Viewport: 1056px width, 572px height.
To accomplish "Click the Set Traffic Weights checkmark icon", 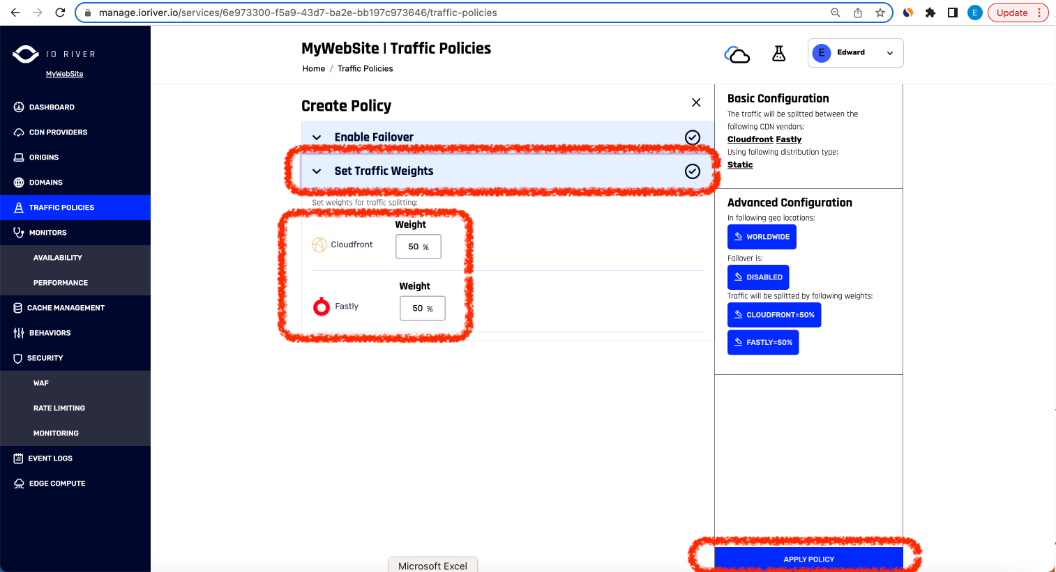I will [x=693, y=171].
